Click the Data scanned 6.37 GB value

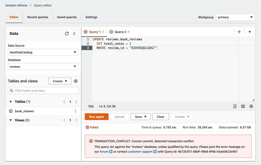point(245,127)
